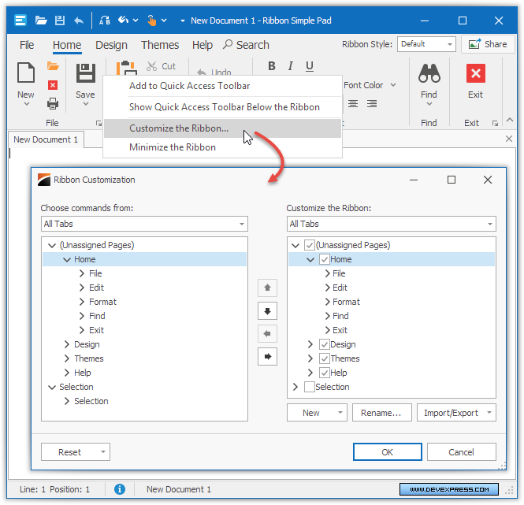Click the Rename... button
524x505 pixels.
(381, 413)
